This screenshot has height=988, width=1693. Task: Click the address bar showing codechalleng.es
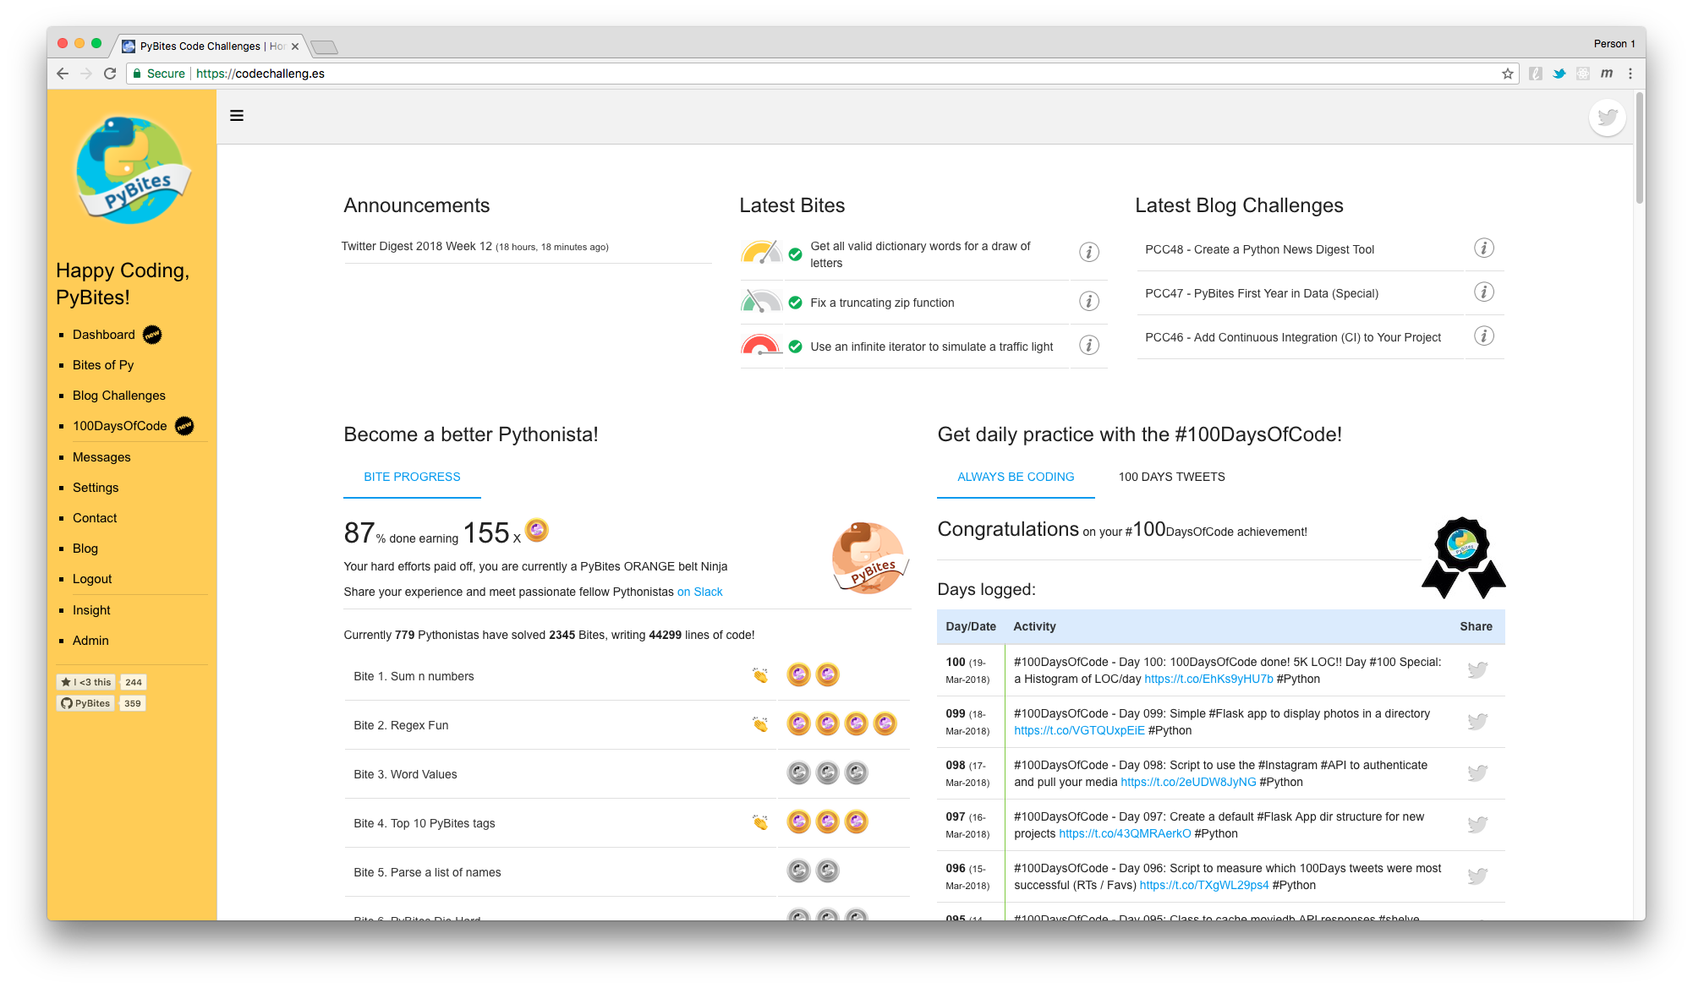click(262, 74)
